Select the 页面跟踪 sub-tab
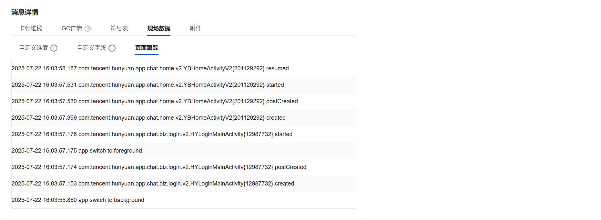 (x=147, y=48)
